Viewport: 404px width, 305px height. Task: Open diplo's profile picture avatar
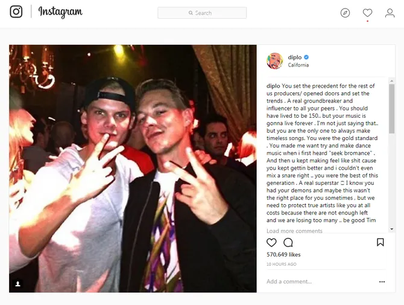pyautogui.click(x=274, y=61)
